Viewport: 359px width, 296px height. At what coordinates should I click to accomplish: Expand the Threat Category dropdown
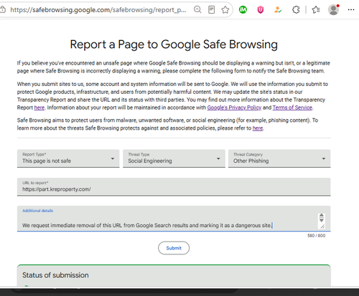(x=279, y=158)
